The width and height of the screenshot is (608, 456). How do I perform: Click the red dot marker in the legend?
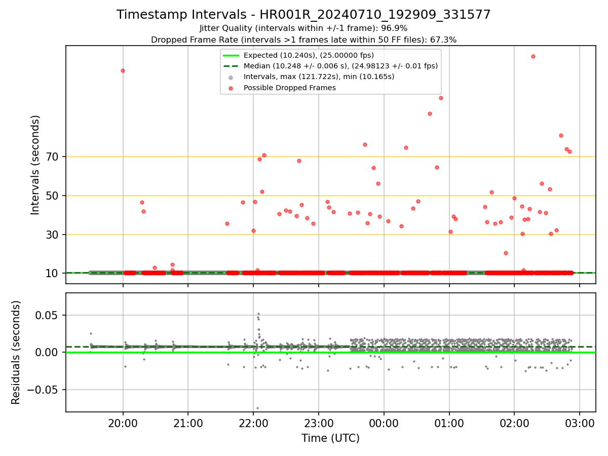tap(231, 88)
